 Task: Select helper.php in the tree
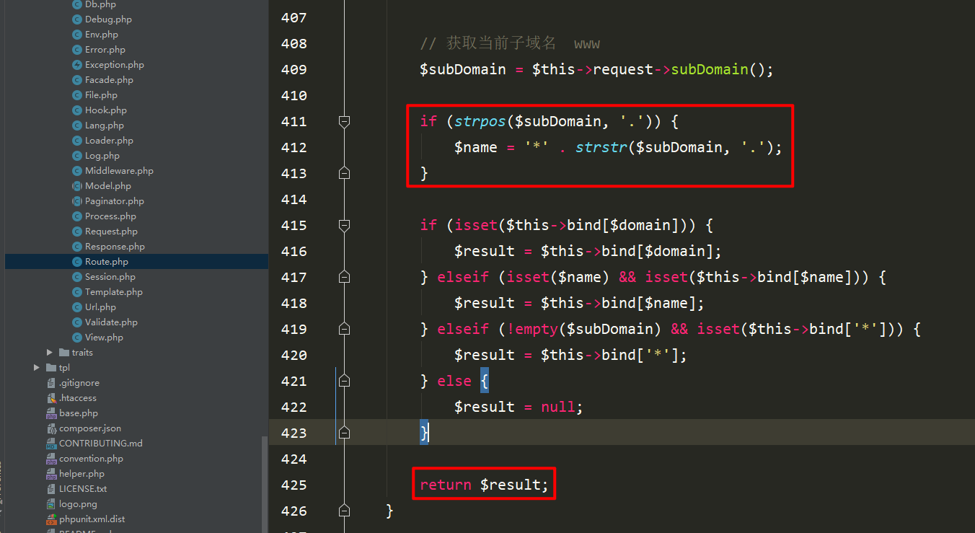[81, 474]
